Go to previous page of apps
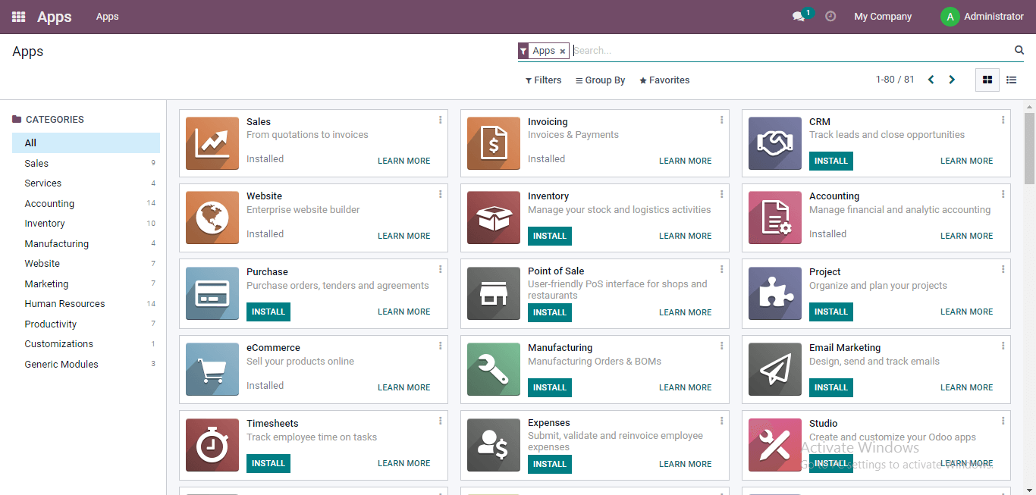The image size is (1036, 495). click(x=931, y=80)
